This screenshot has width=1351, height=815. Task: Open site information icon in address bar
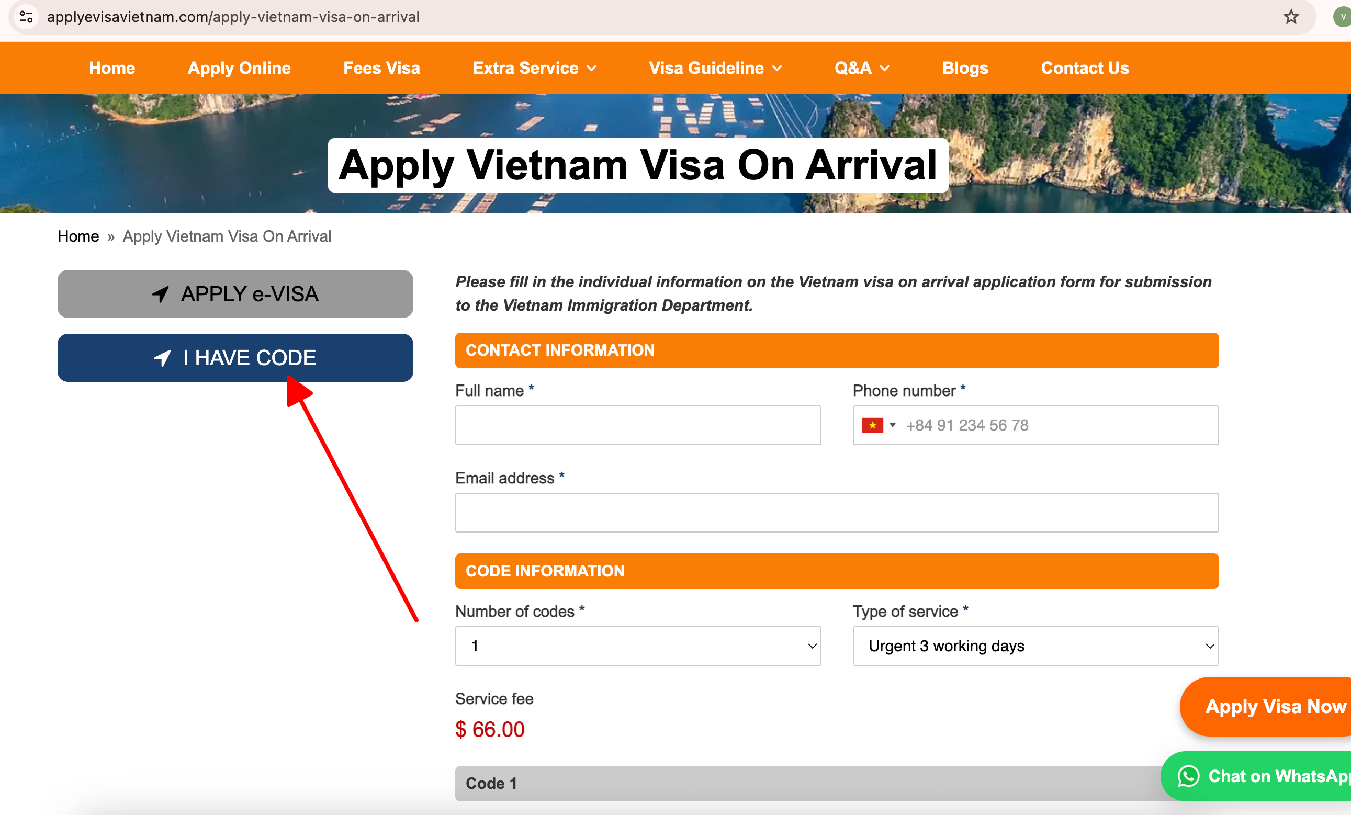pos(26,17)
